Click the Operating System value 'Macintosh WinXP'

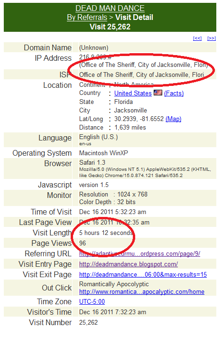[x=103, y=153]
